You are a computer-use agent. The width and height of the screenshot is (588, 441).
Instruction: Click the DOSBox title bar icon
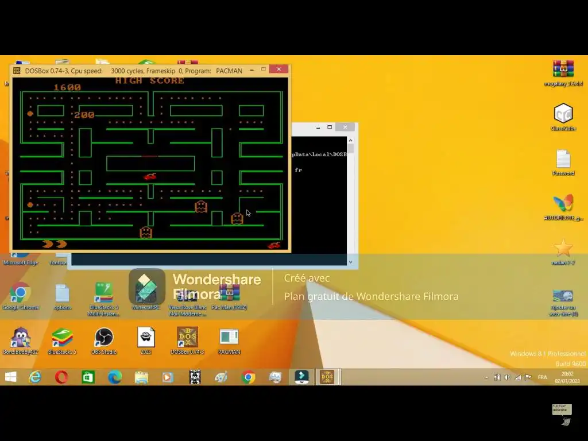(x=17, y=71)
